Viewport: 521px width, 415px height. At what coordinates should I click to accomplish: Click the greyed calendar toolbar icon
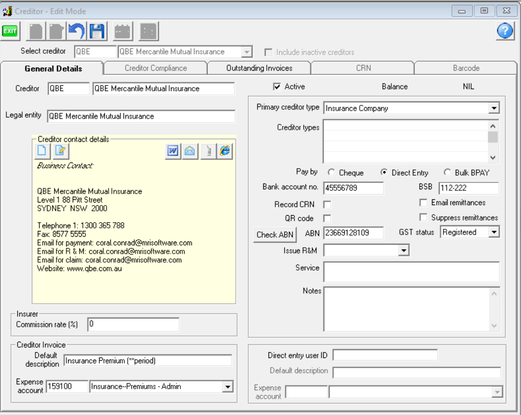[123, 31]
